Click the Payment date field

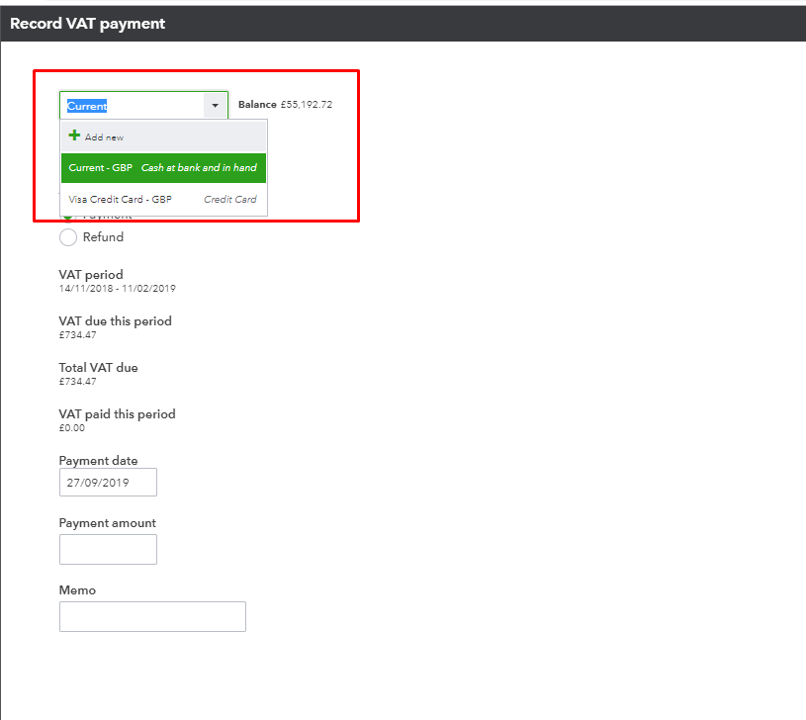click(x=108, y=483)
